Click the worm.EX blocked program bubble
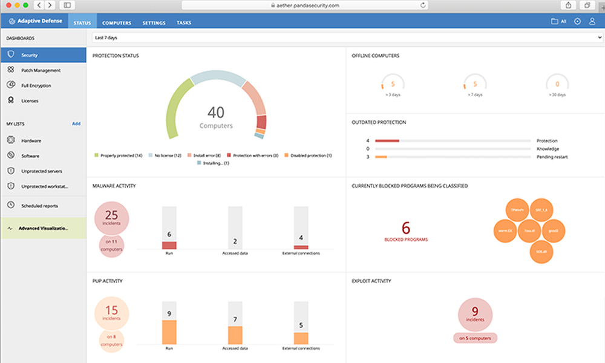The height and width of the screenshot is (363, 605). (505, 231)
